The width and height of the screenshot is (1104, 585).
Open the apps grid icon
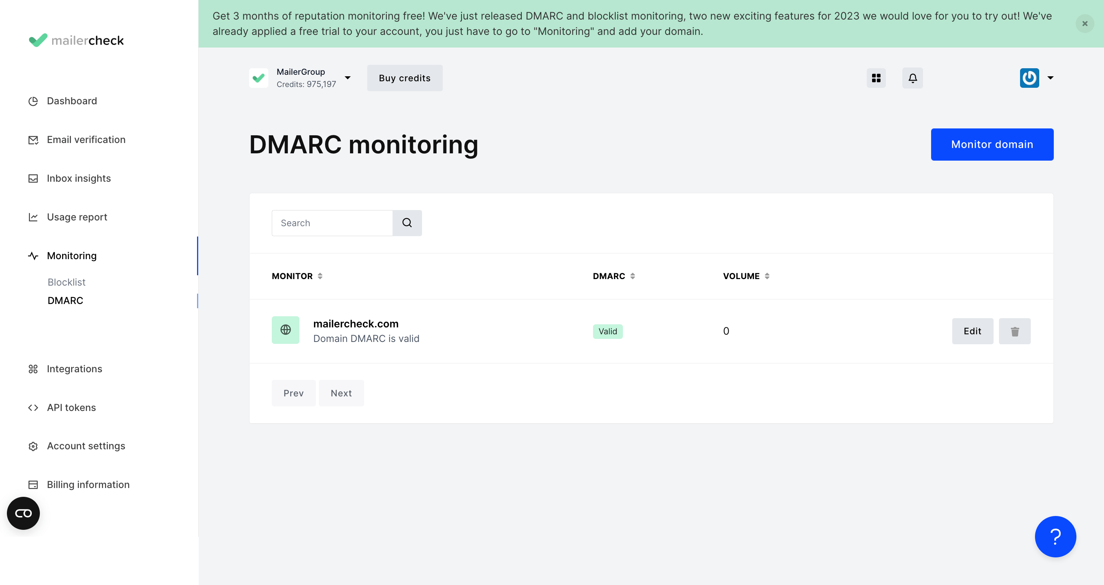876,78
